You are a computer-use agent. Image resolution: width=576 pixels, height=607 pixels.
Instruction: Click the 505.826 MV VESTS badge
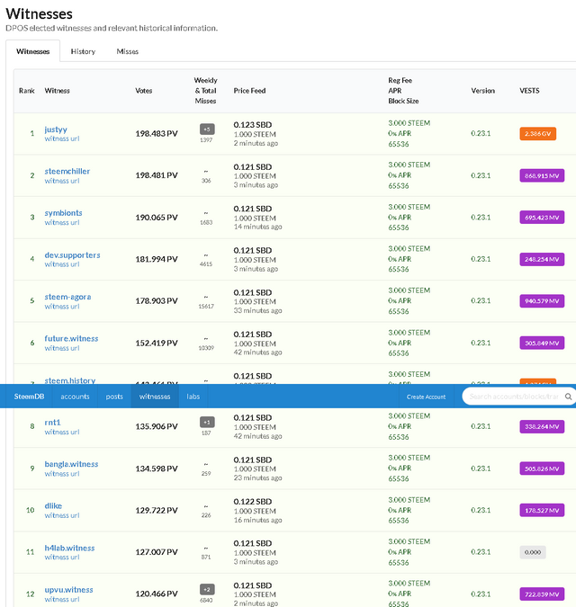tap(542, 469)
